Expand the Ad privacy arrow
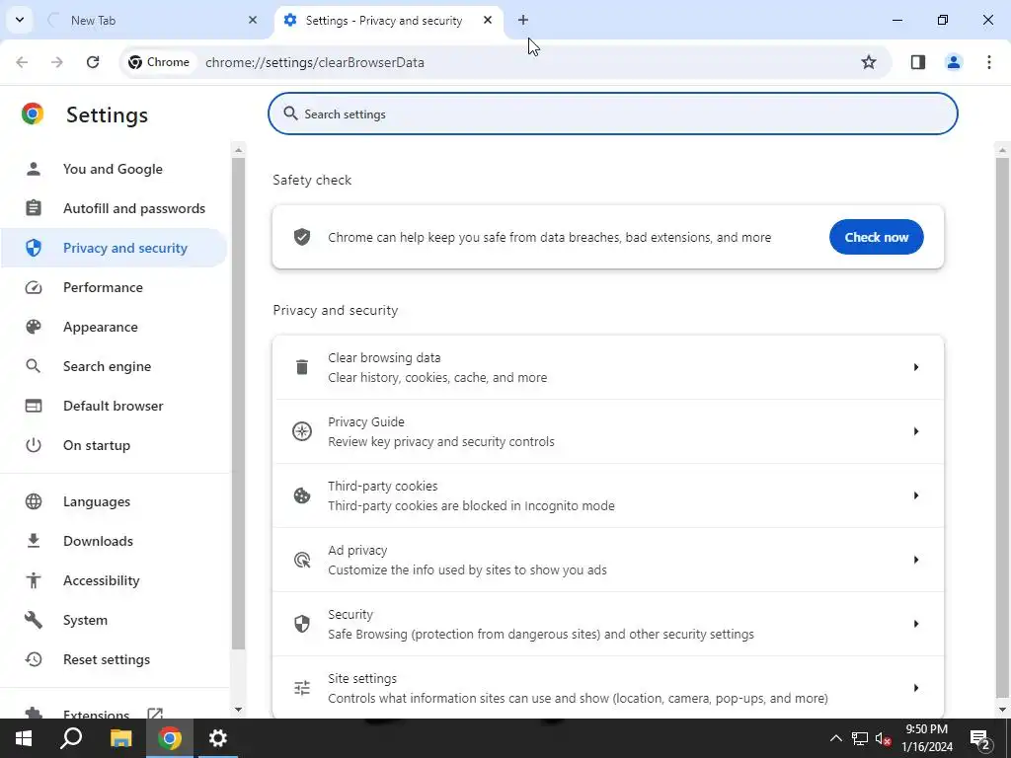Viewport: 1011px width, 758px height. pos(915,560)
